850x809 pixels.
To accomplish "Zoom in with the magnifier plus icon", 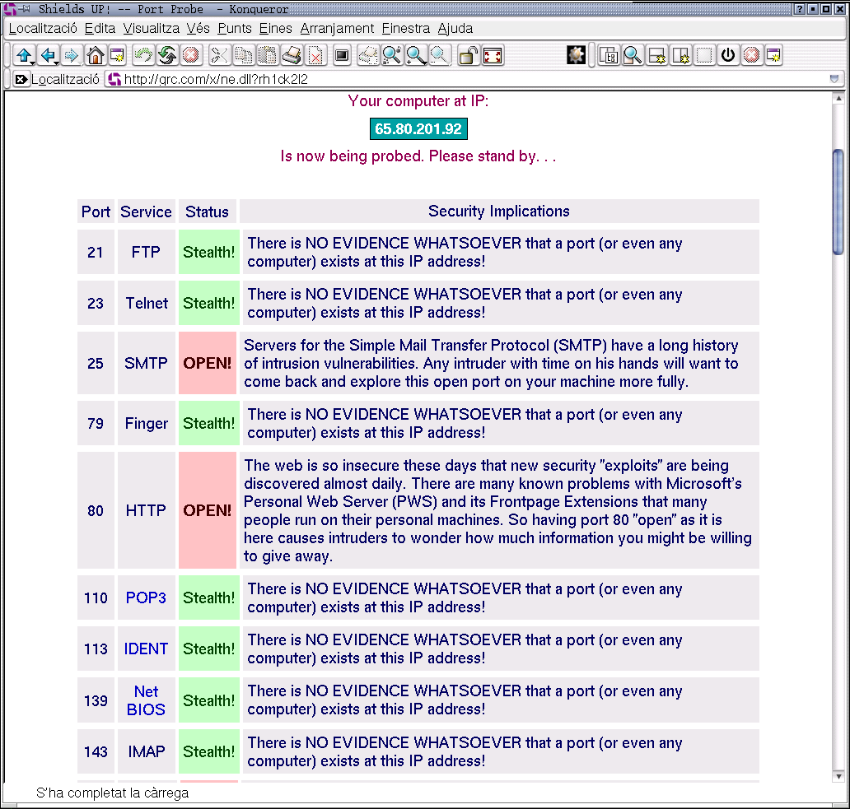I will (x=416, y=54).
